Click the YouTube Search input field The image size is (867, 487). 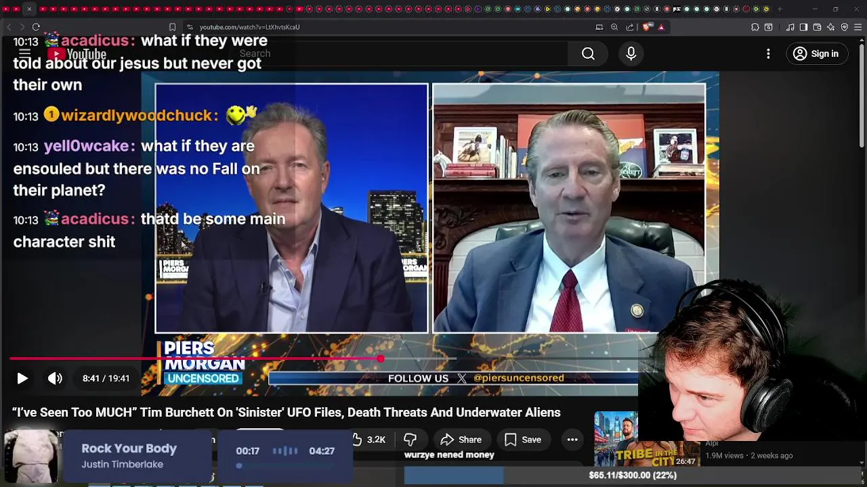click(x=400, y=54)
